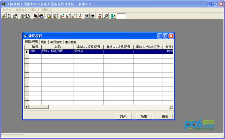Click the properties icon beside the new document icon
Screen dimensions: 225x139
(x=15, y=16)
